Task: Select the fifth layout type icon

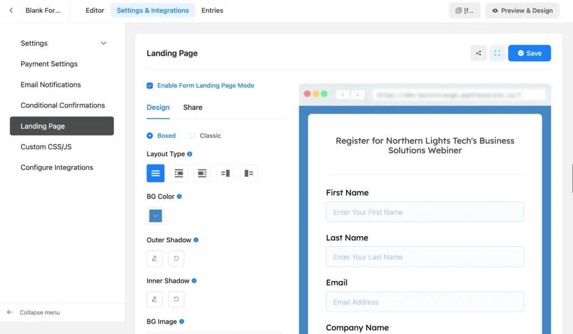Action: [249, 173]
